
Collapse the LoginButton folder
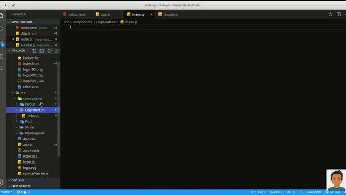[33, 110]
